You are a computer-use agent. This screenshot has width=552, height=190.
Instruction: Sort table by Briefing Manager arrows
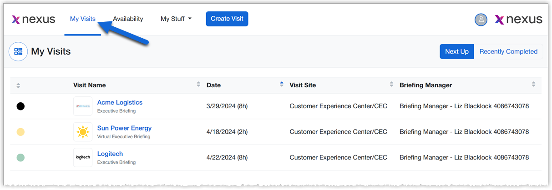pos(533,85)
